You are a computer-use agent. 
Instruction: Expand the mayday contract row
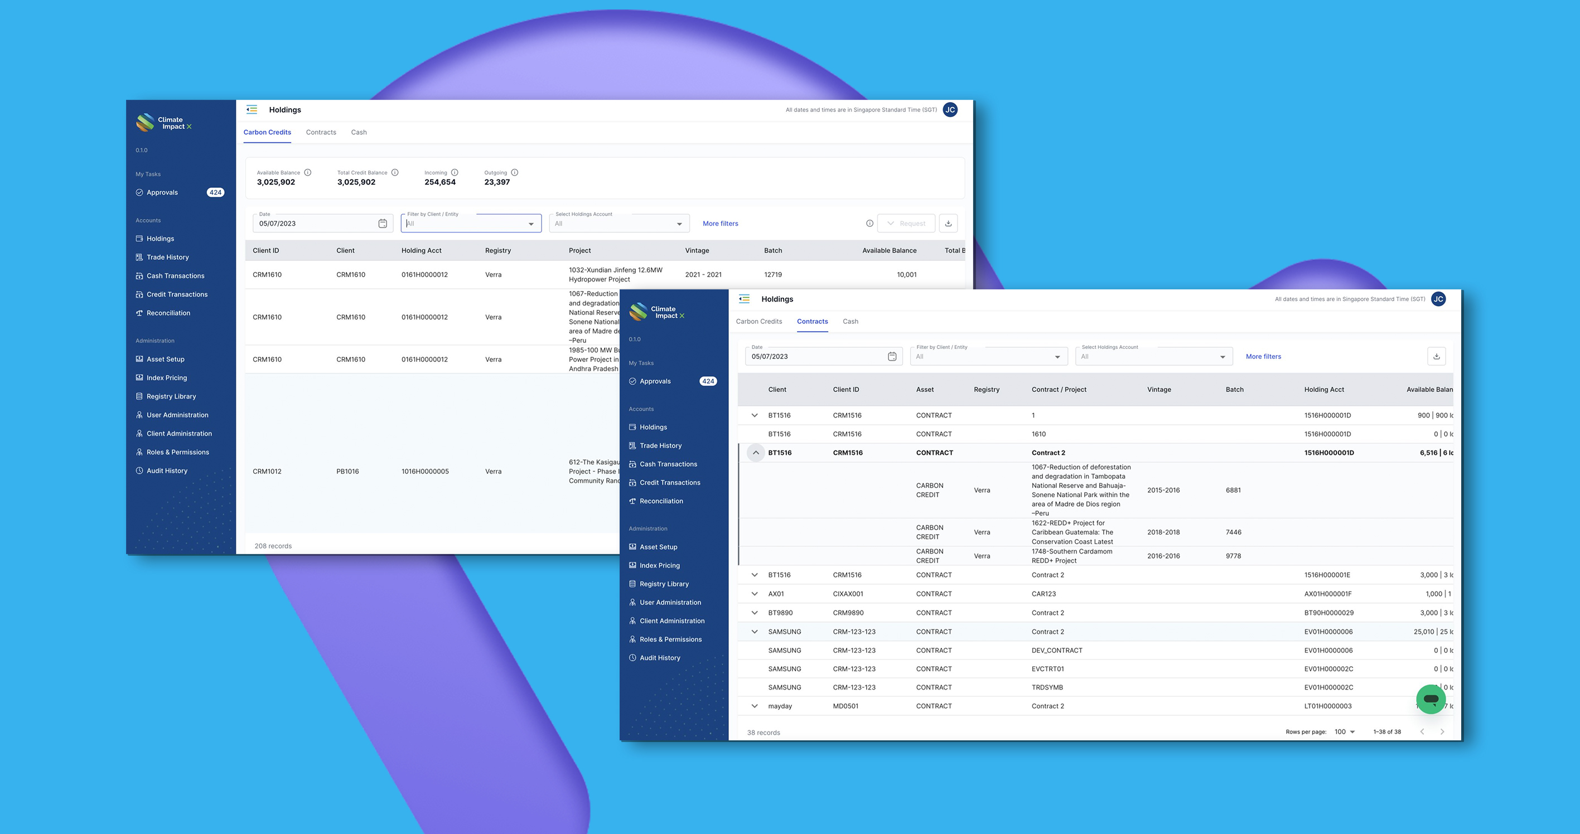tap(755, 706)
